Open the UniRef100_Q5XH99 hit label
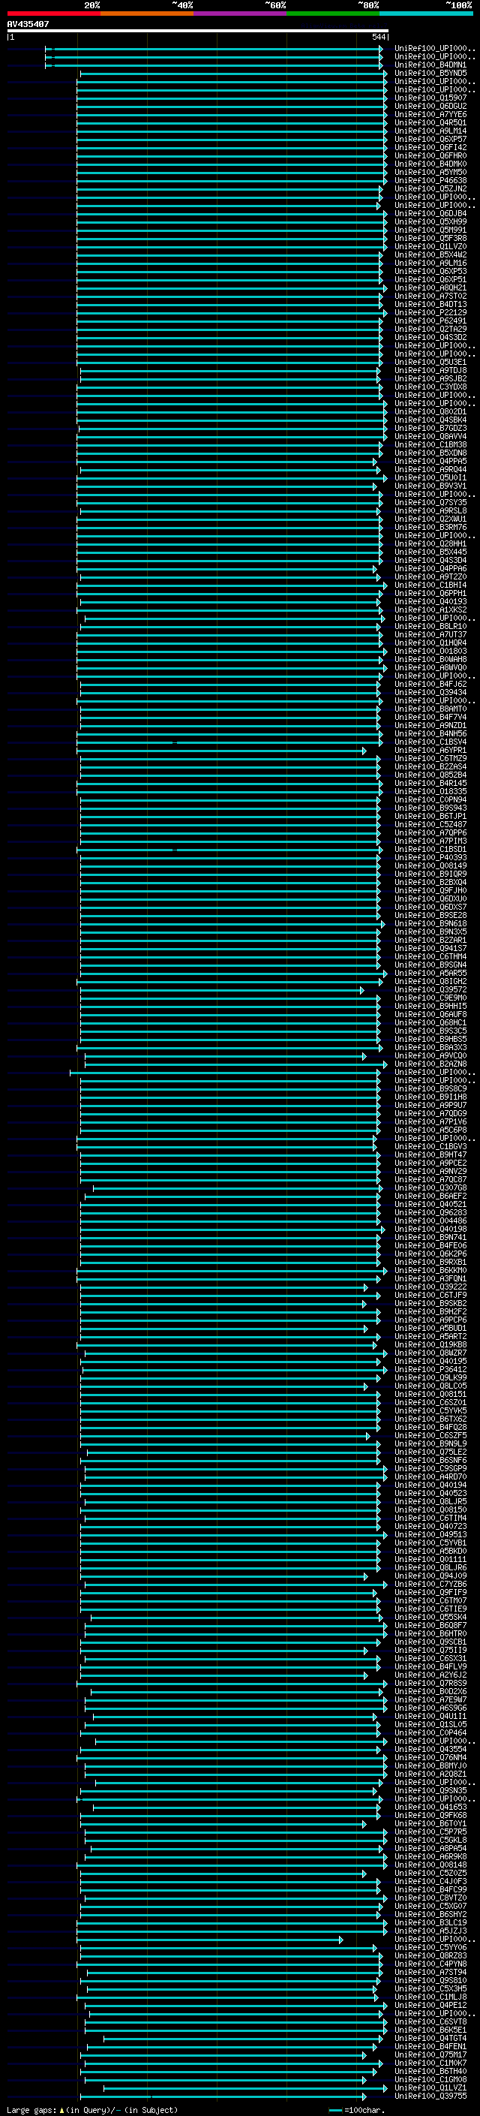This screenshot has width=480, height=2116. (430, 221)
